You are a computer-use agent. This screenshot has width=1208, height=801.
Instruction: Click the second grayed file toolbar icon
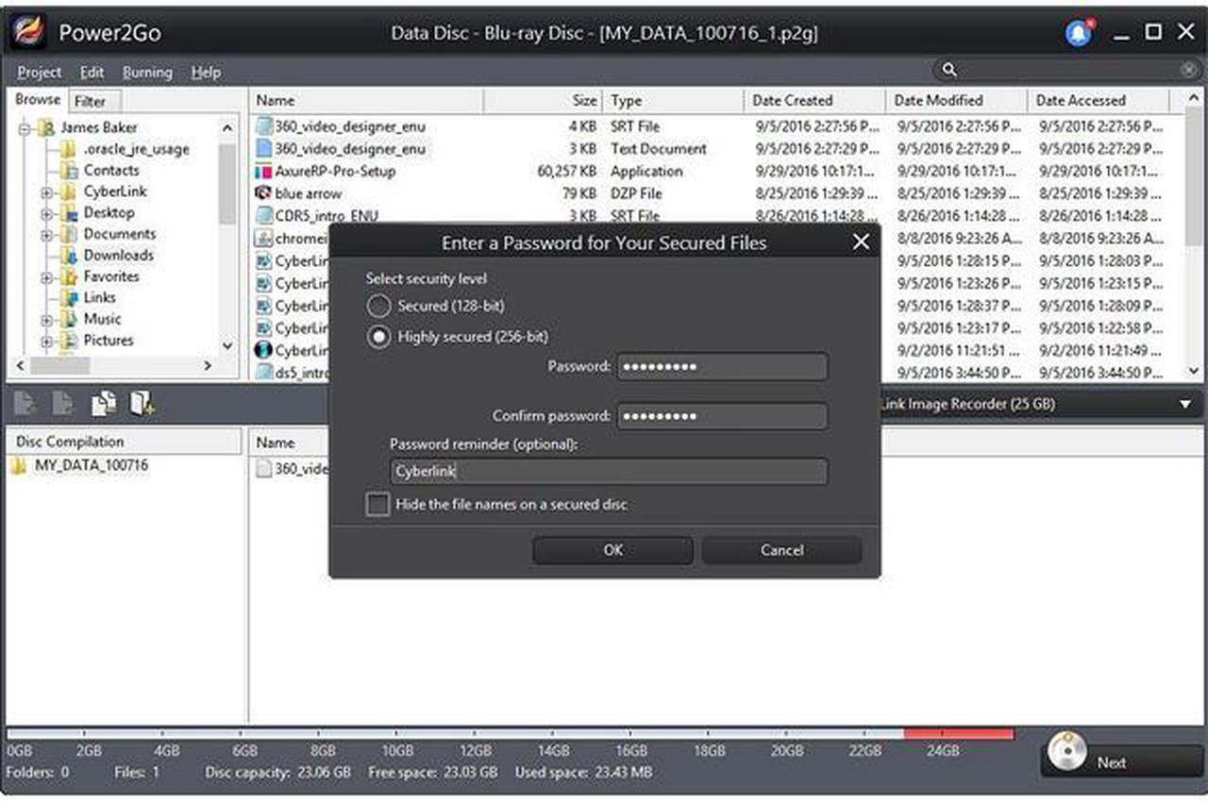(64, 404)
